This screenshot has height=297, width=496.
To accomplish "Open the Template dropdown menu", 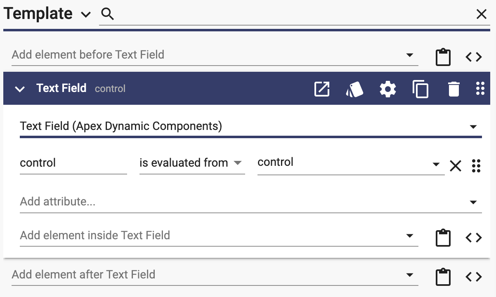I will [x=85, y=15].
